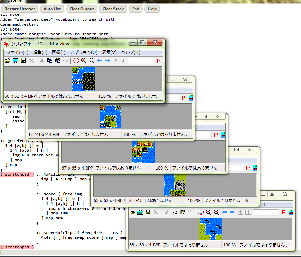
Task: Click down arrow icon in クリップボード01 toolbar
Action: click(x=123, y=61)
